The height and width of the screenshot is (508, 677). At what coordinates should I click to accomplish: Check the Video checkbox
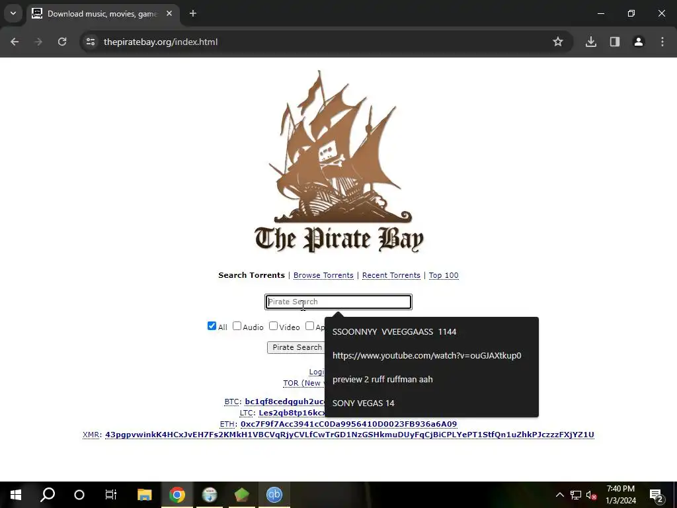[x=273, y=325]
